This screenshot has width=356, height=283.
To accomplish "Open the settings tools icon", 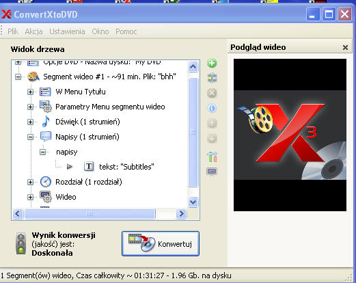I will pyautogui.click(x=212, y=157).
